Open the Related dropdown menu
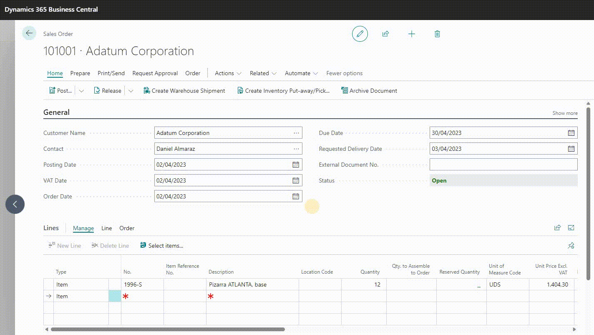The height and width of the screenshot is (335, 594). 263,73
